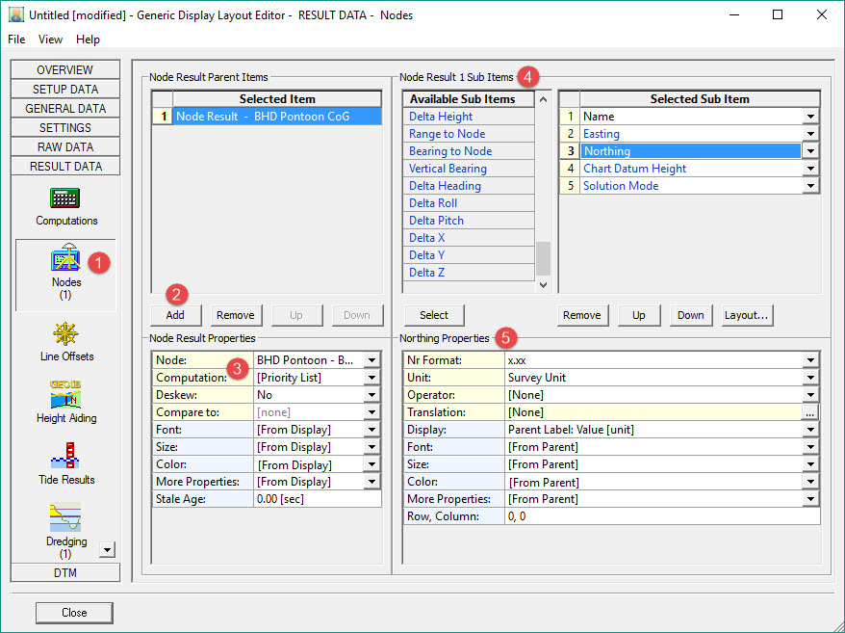
Task: Click the Available Sub Items scrollbar thumb
Action: (543, 258)
